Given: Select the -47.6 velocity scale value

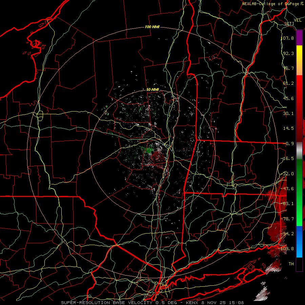Looking at the screenshot, I should (287, 189).
